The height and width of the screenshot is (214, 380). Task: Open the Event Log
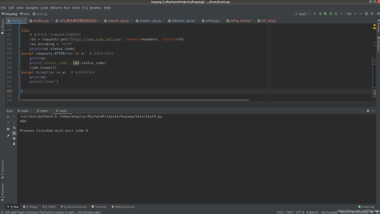(x=367, y=207)
